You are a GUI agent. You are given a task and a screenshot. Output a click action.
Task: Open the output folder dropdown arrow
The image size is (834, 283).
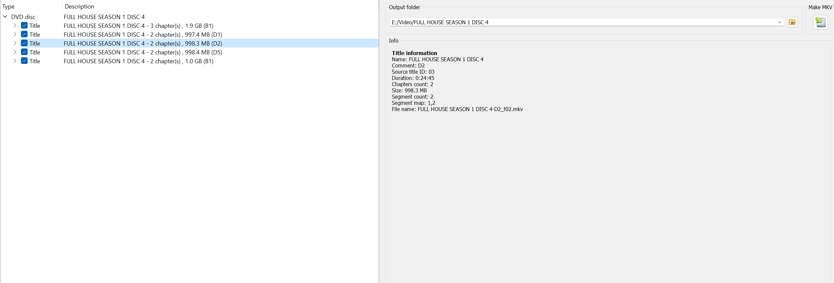coord(779,22)
